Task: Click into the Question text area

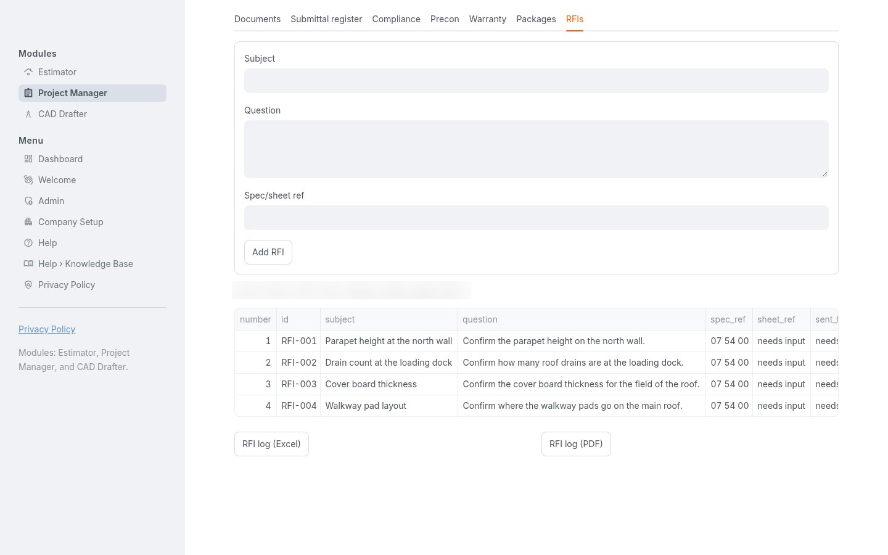Action: click(x=536, y=149)
